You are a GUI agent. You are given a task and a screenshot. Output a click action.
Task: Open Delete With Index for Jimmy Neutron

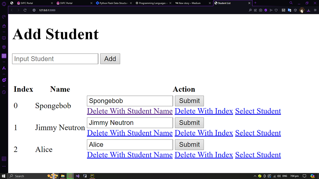(x=204, y=133)
